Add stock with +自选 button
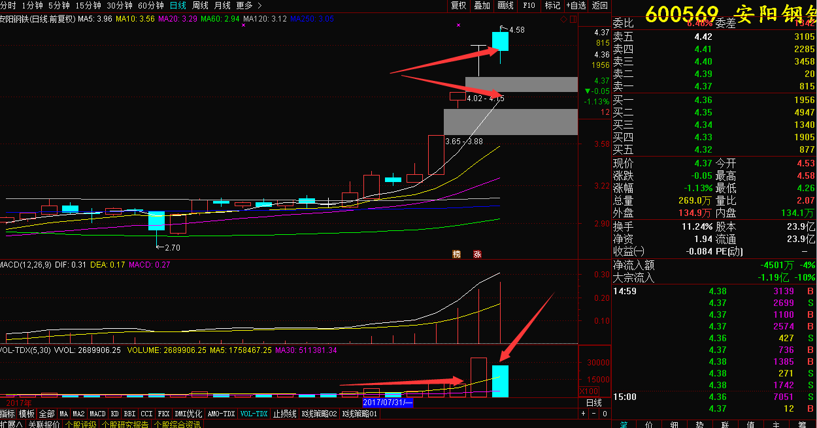 click(576, 5)
